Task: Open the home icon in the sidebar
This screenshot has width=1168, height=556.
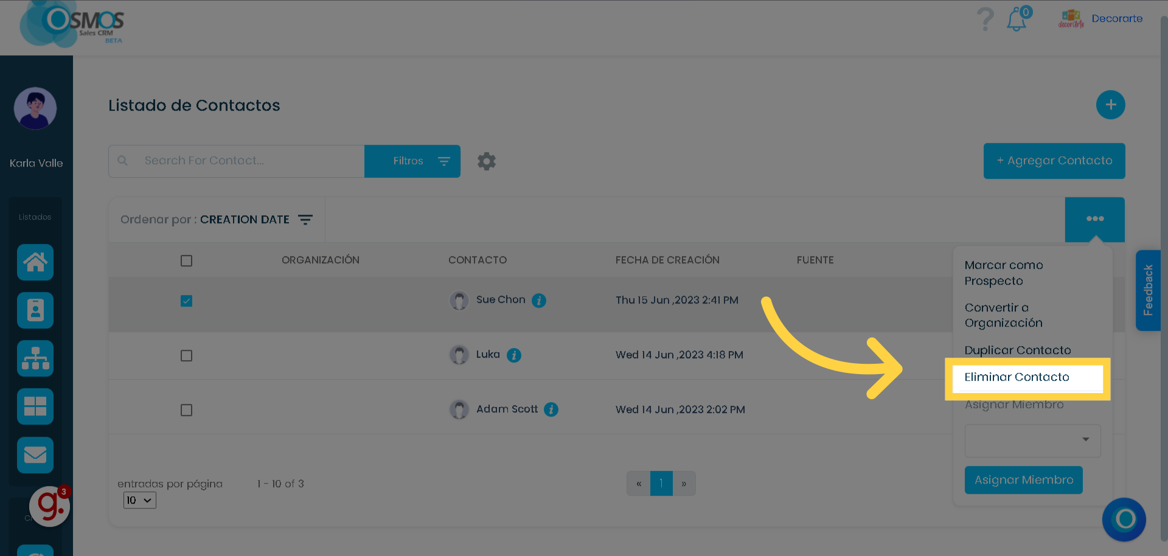Action: pyautogui.click(x=35, y=262)
